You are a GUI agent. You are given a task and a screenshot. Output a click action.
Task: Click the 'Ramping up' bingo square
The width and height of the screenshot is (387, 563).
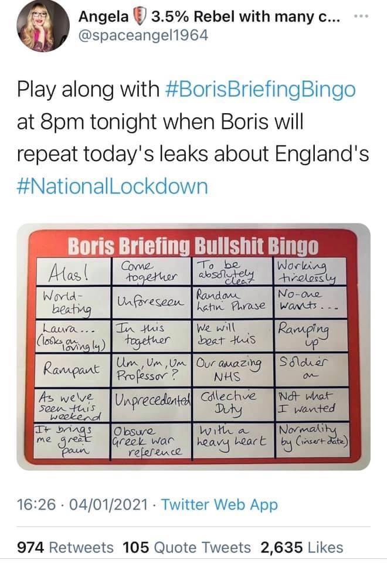(x=311, y=336)
